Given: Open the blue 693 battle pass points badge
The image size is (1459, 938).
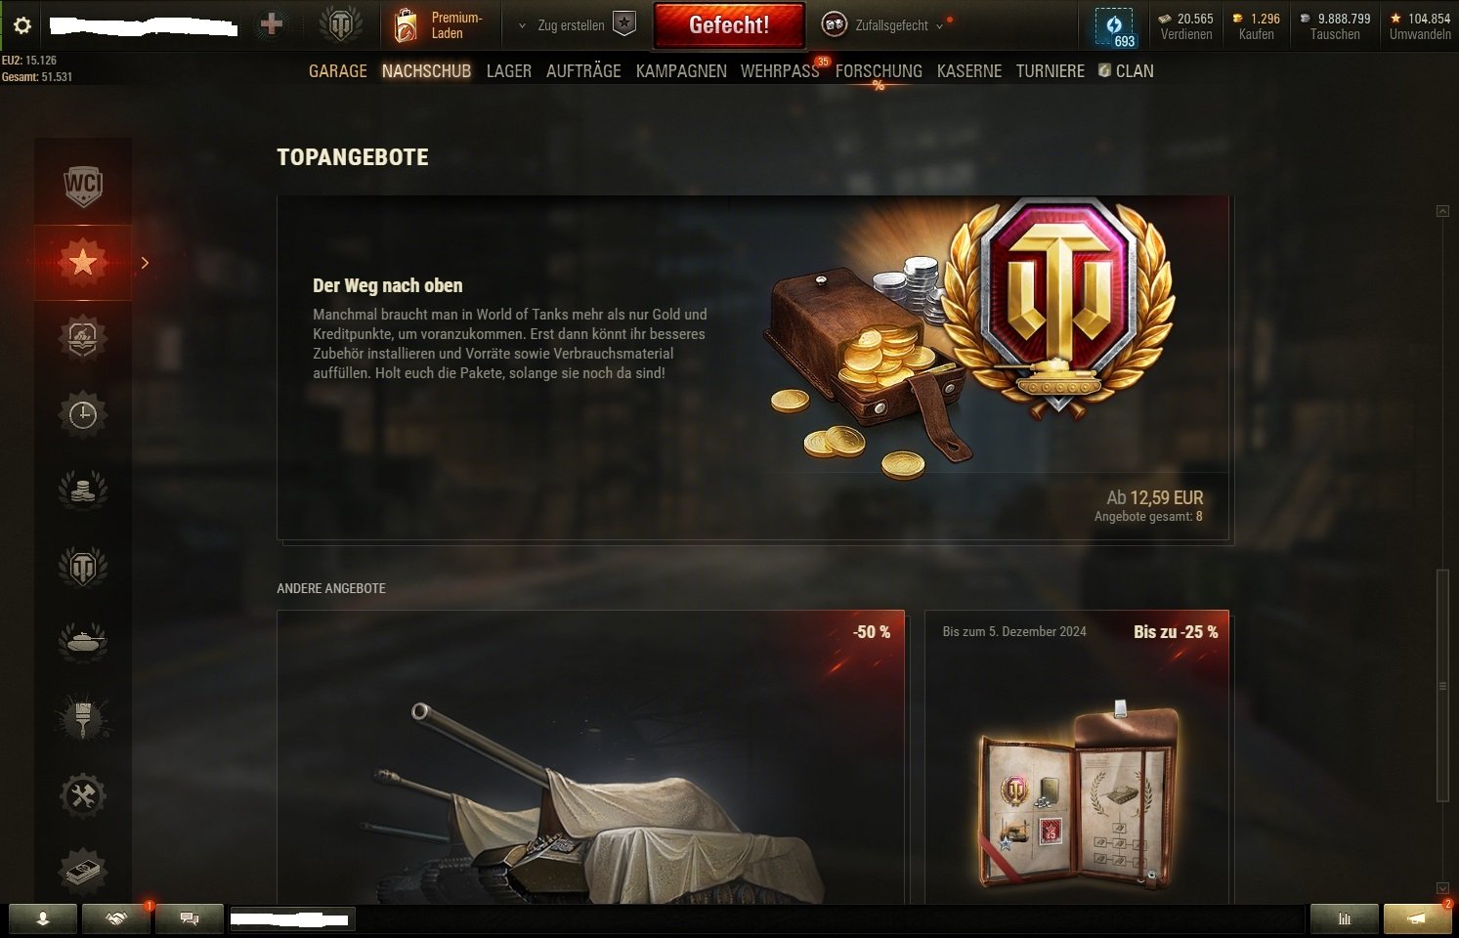Looking at the screenshot, I should (x=1114, y=27).
